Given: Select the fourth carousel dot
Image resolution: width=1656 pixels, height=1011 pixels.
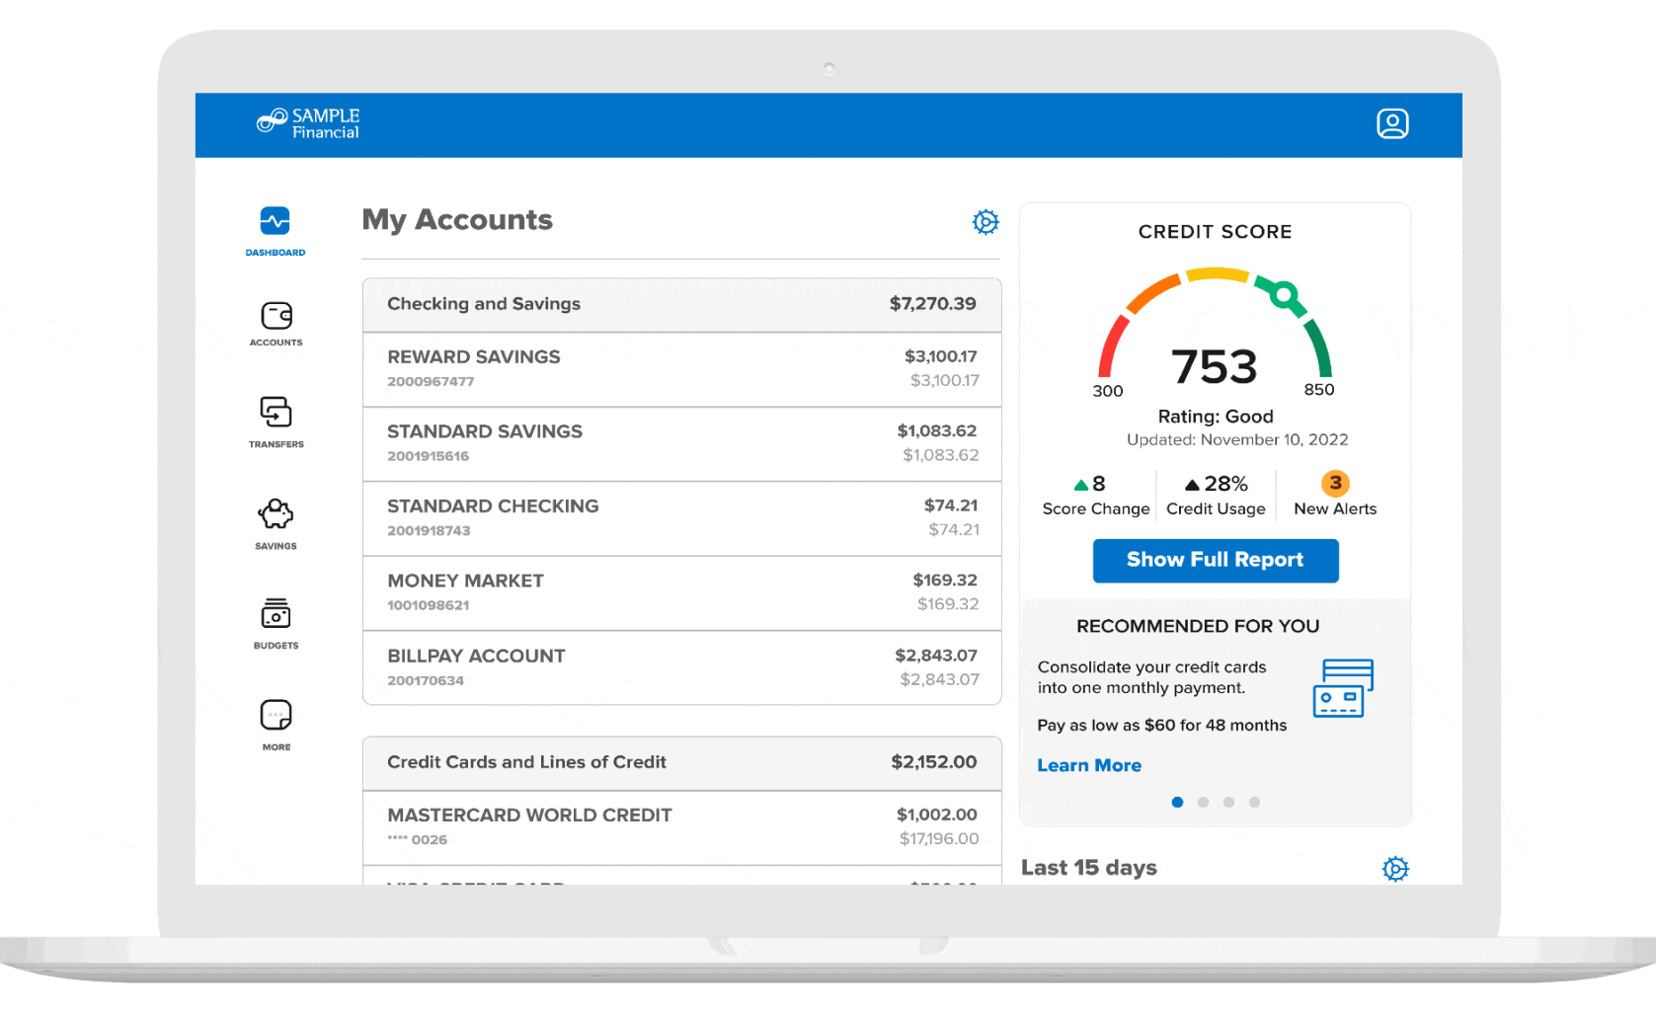Looking at the screenshot, I should coord(1254,803).
